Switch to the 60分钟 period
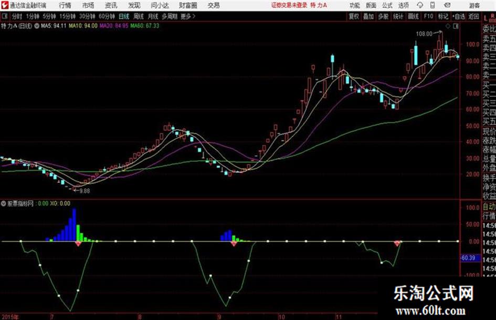Viewport: 496px width, 320px height. [x=107, y=16]
